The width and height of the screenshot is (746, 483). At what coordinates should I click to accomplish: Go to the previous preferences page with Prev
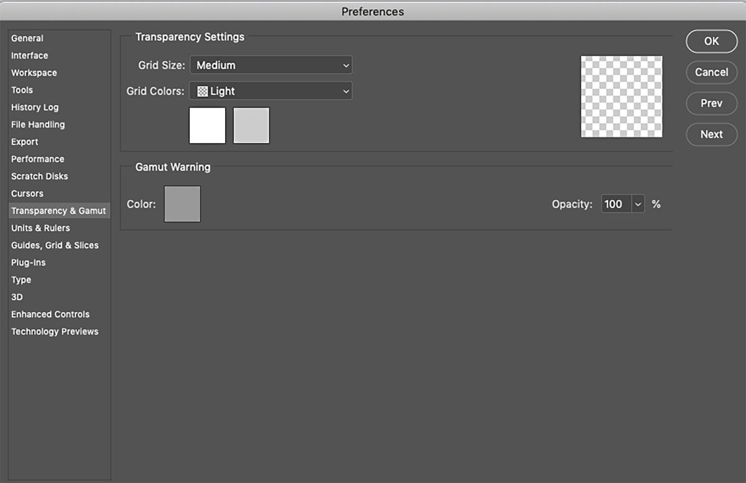pos(711,103)
